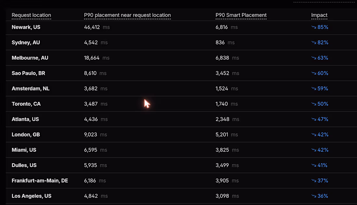Viewport: 357px width, 205px height.
Task: Click the trend arrow icon beside 82%
Action: click(314, 42)
